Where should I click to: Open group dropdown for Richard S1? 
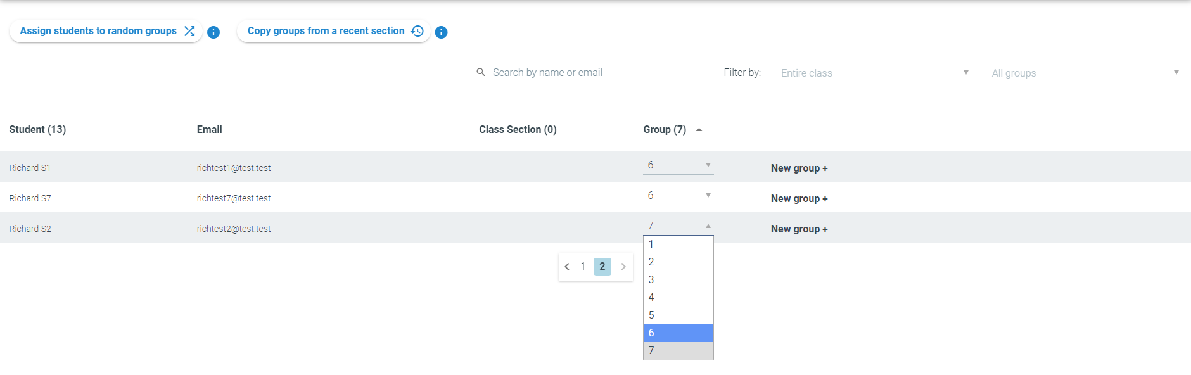pos(678,165)
